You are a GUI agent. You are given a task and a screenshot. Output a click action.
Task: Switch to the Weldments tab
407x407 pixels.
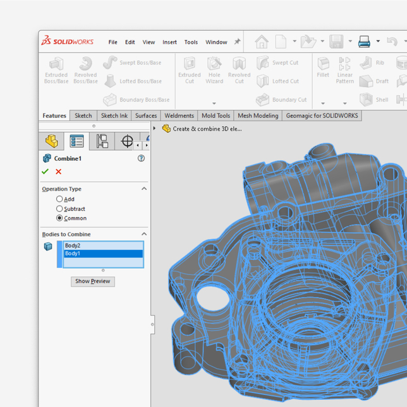[179, 115]
